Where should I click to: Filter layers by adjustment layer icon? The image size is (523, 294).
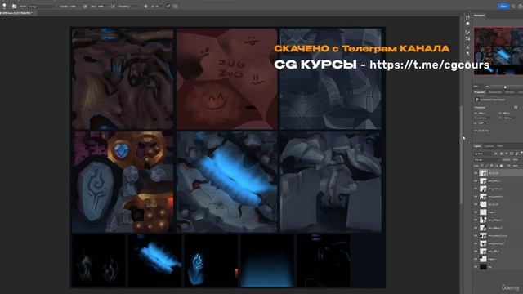[x=501, y=154]
